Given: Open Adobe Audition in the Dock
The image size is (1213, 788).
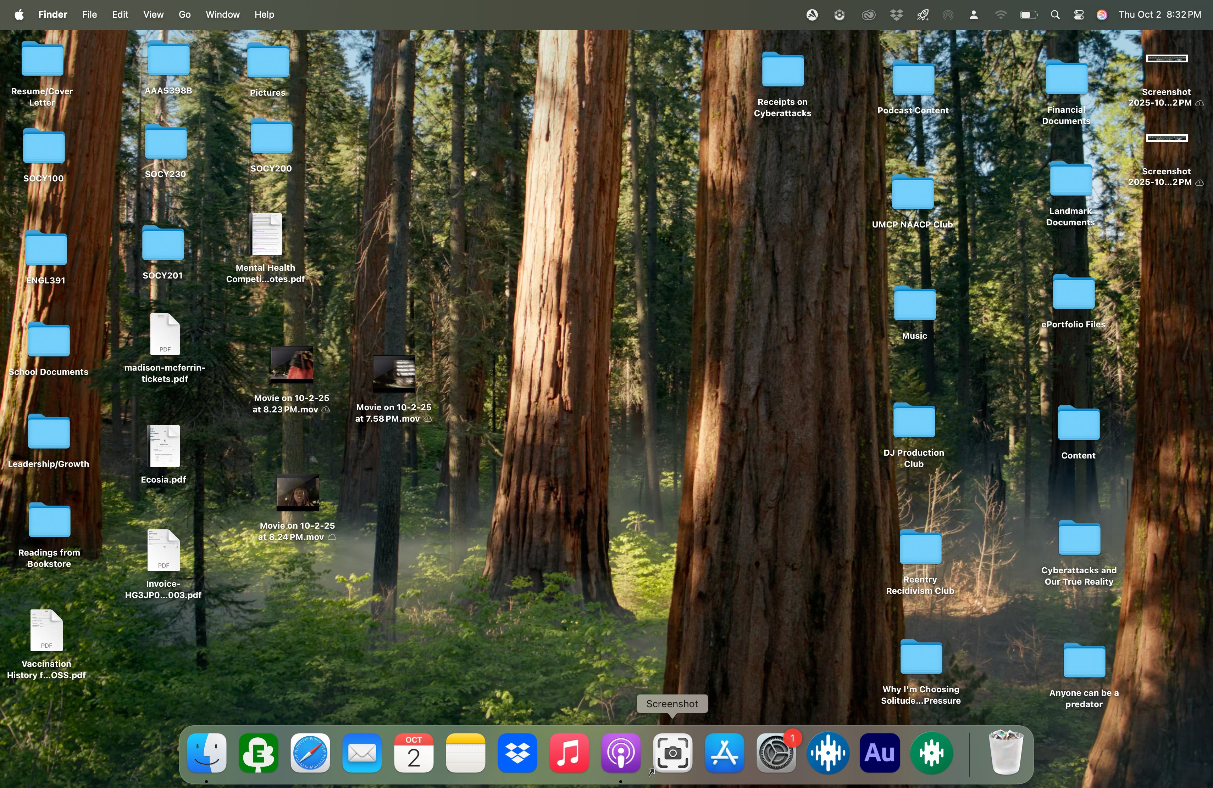Looking at the screenshot, I should tap(880, 753).
